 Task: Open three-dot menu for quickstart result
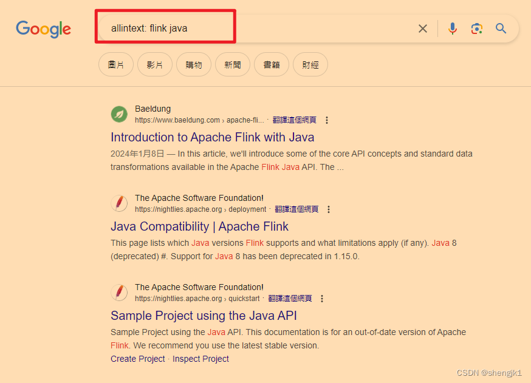(322, 299)
